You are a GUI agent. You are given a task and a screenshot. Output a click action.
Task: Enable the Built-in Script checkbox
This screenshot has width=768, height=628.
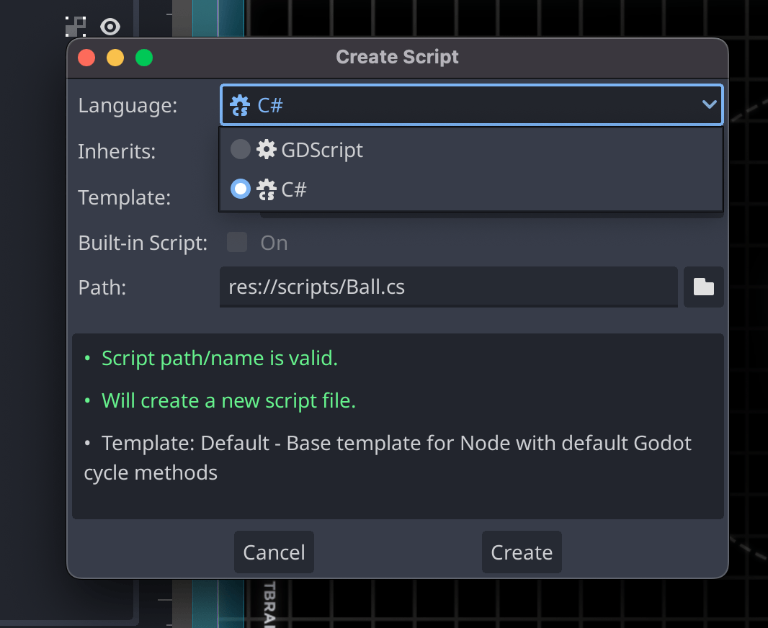(237, 243)
